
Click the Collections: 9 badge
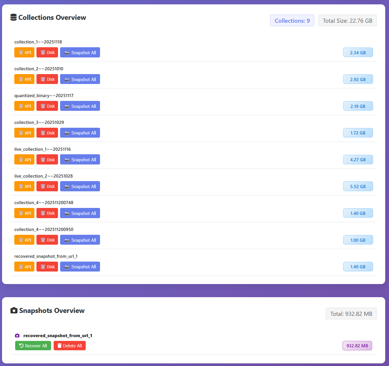tap(292, 21)
